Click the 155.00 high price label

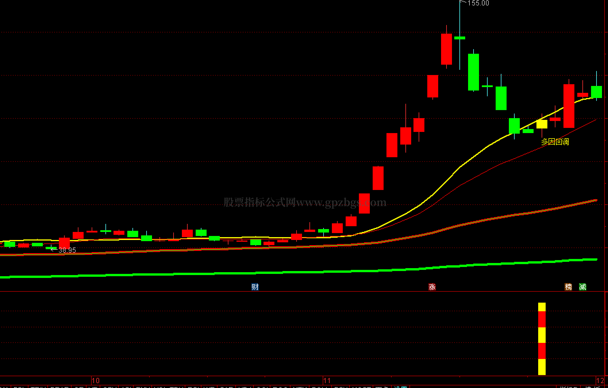tap(478, 3)
